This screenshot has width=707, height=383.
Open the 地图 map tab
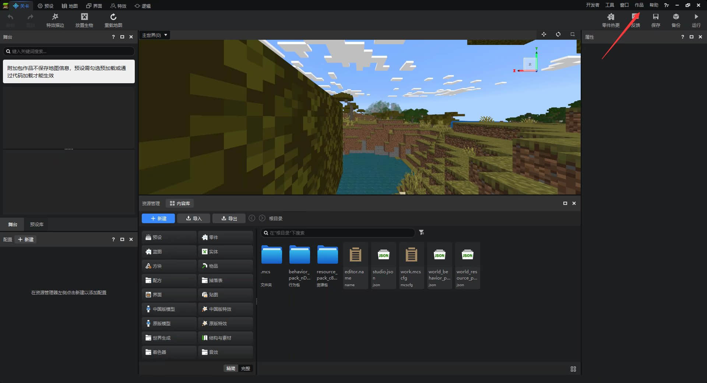tap(70, 6)
